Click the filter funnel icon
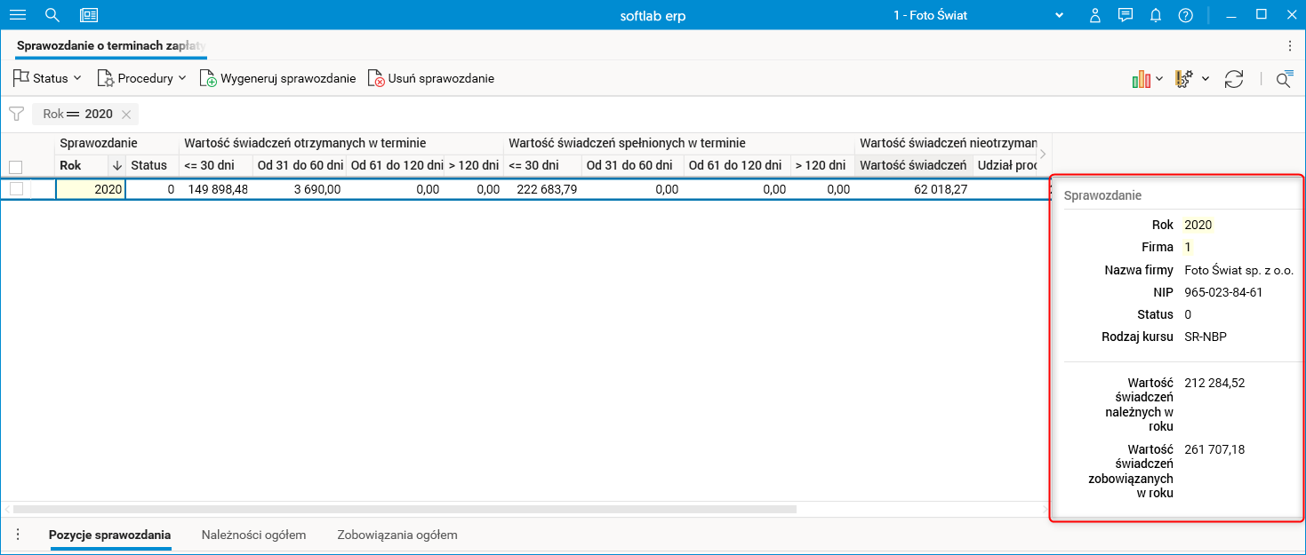Image resolution: width=1306 pixels, height=555 pixels. click(16, 114)
